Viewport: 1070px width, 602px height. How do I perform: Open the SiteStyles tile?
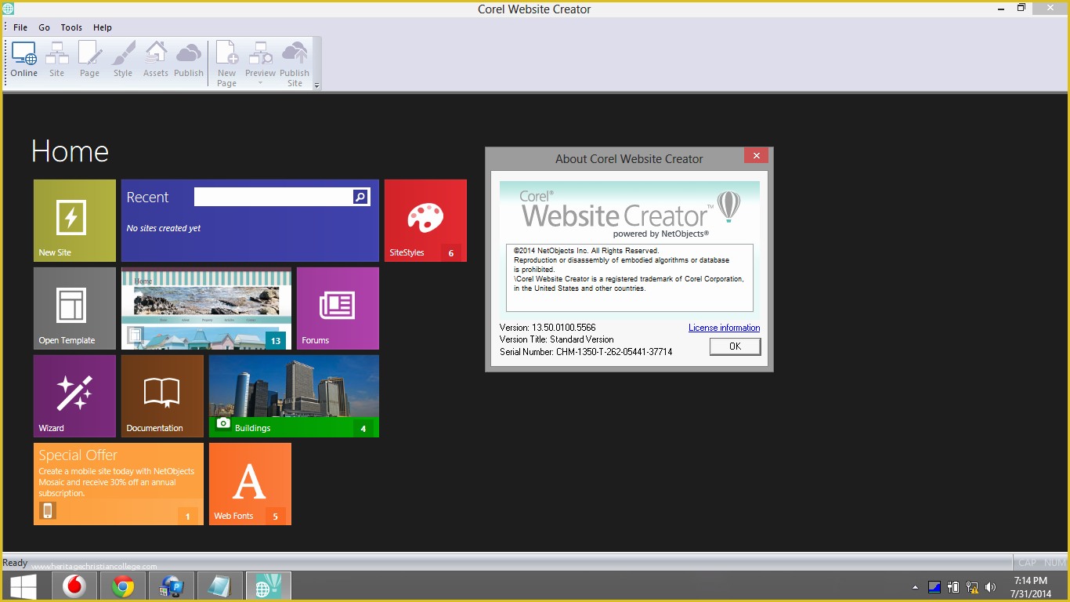click(x=425, y=220)
